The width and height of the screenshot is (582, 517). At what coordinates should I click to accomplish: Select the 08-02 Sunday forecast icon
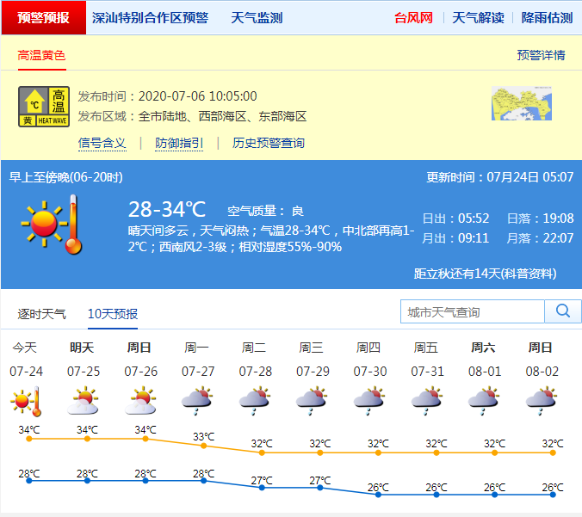pos(540,402)
